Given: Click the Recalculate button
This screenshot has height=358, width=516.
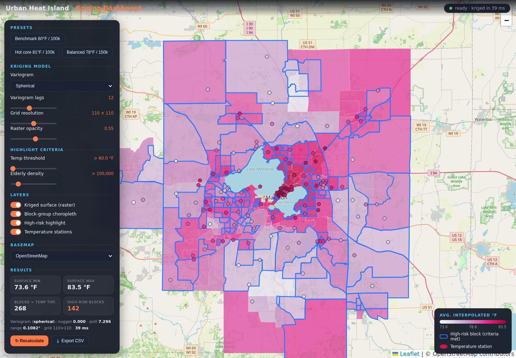Looking at the screenshot, I should tap(29, 341).
